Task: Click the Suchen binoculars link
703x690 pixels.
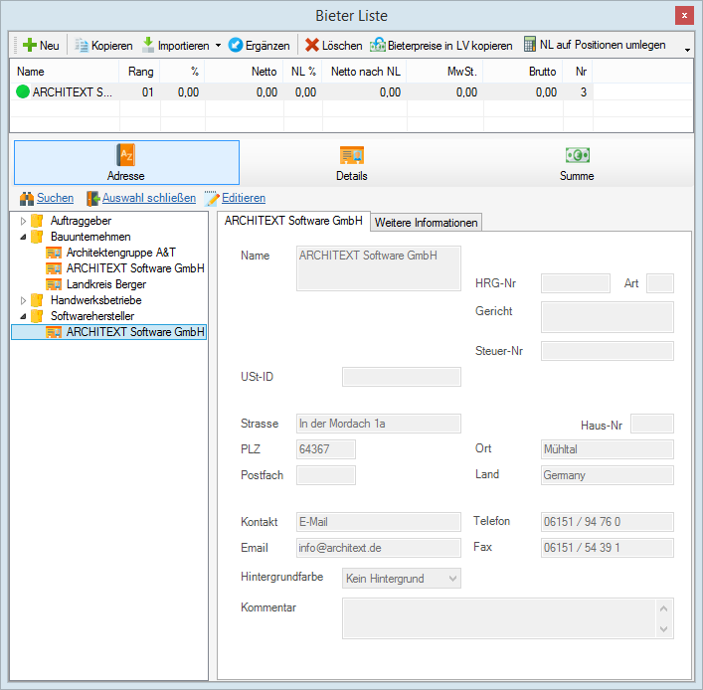Action: tap(47, 198)
